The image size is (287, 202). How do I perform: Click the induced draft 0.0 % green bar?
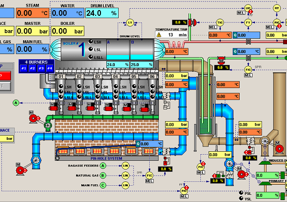point(267,176)
